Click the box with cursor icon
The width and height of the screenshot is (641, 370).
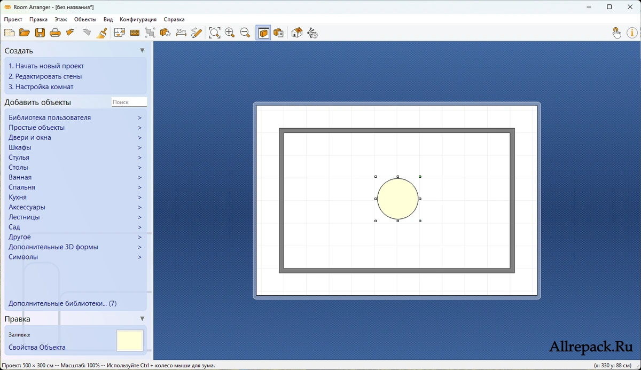pyautogui.click(x=166, y=33)
